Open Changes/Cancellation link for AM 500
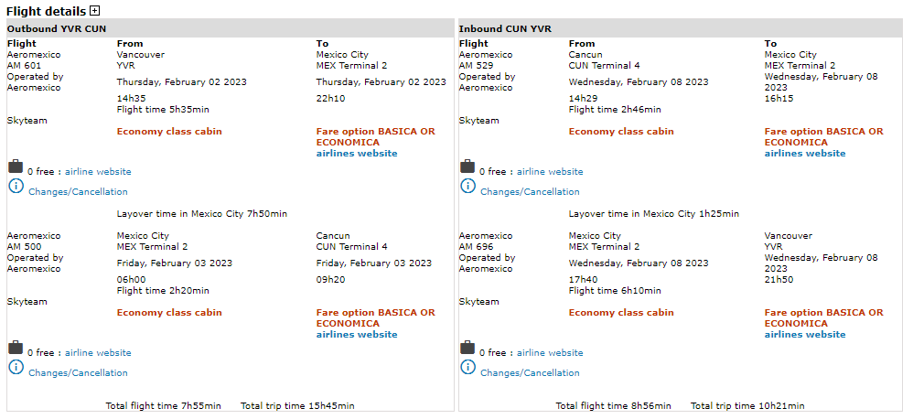 coord(78,373)
